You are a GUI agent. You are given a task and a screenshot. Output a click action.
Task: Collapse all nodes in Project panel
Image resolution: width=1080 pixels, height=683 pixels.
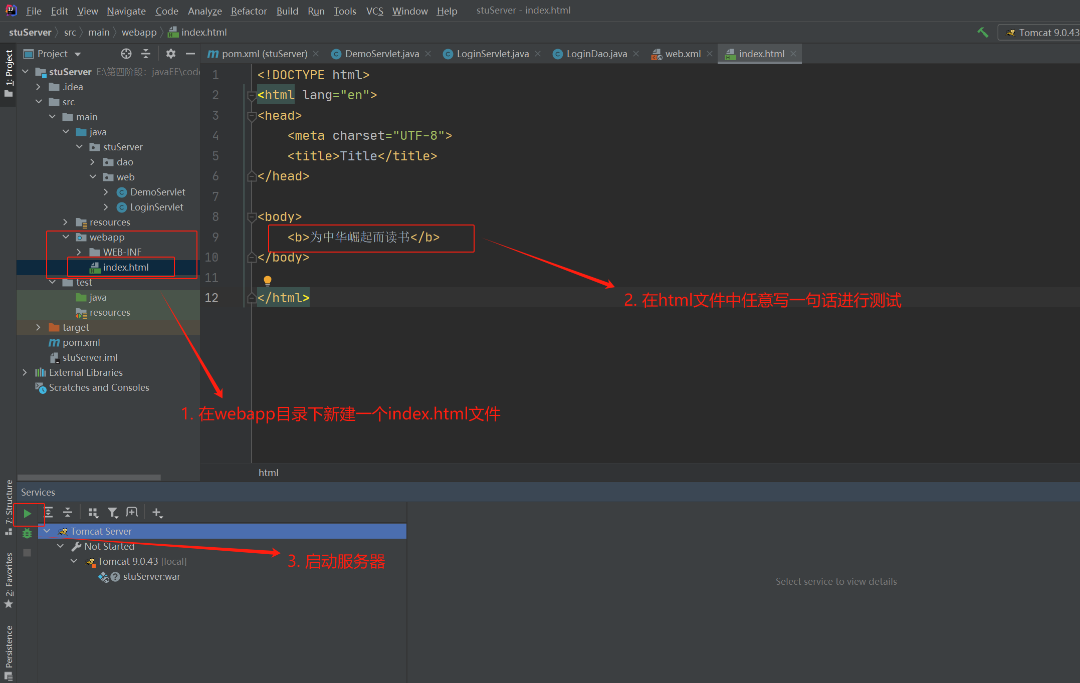point(146,54)
